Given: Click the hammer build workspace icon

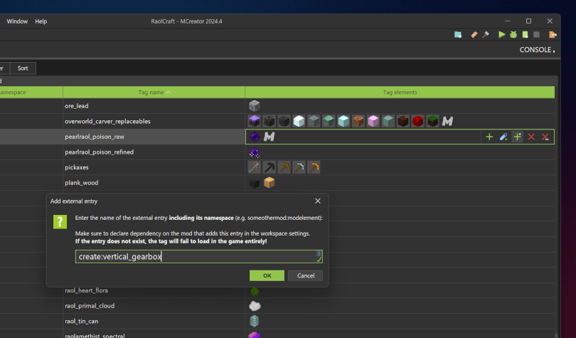Looking at the screenshot, I should click(x=486, y=35).
